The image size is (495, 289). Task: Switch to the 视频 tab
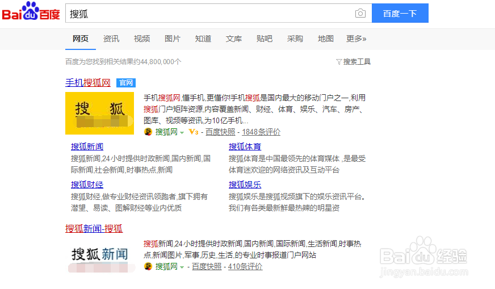tap(142, 39)
